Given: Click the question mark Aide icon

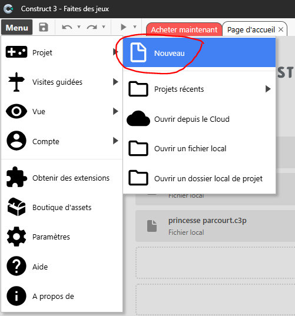Looking at the screenshot, I should pyautogui.click(x=16, y=266).
